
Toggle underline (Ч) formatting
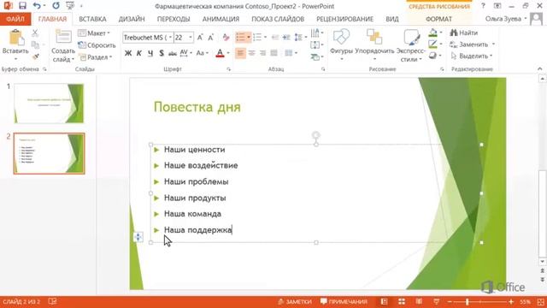[x=150, y=53]
